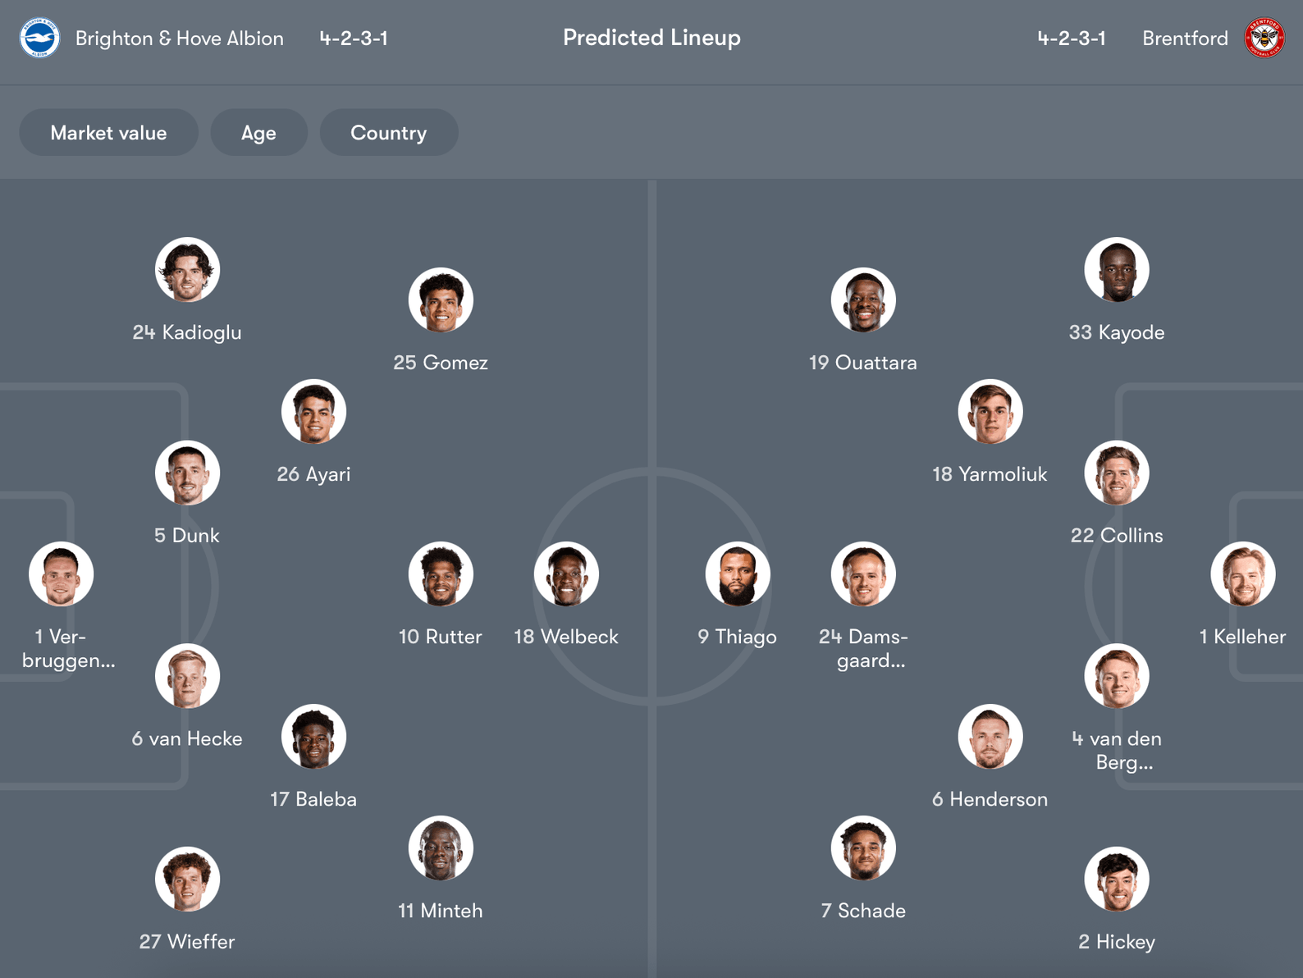
Task: Select the Predicted Lineup heading
Action: click(651, 37)
